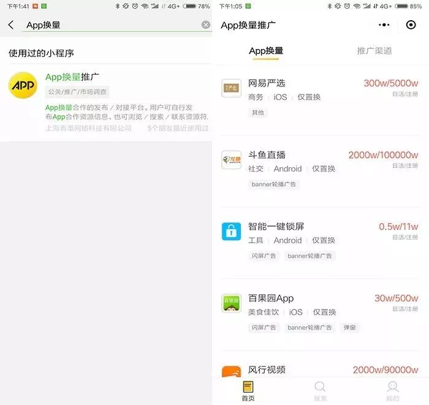Viewport: 429px width, 405px height.
Task: Click banner轮播广告 tag under 百果园App
Action: pyautogui.click(x=309, y=328)
